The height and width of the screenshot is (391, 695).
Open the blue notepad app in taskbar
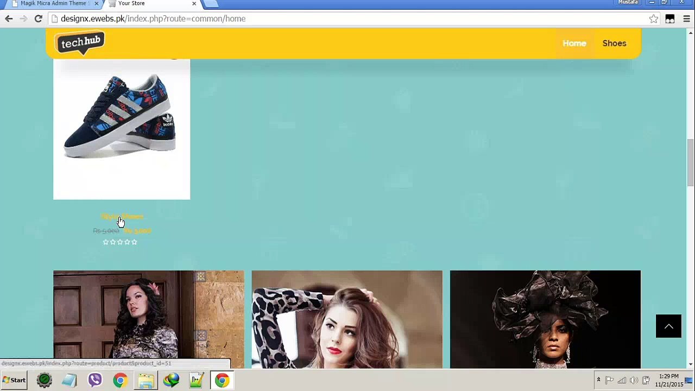click(69, 380)
